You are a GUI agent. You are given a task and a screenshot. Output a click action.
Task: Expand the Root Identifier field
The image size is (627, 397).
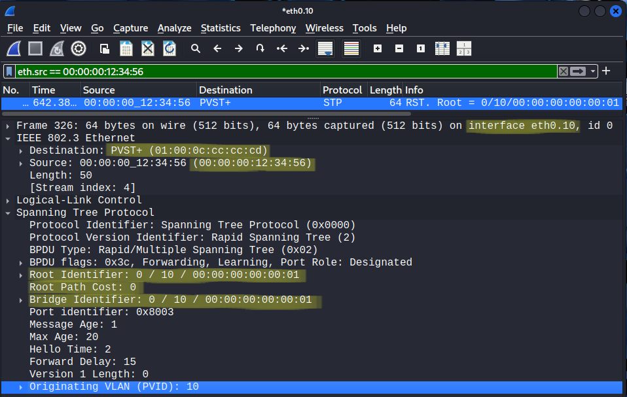21,275
